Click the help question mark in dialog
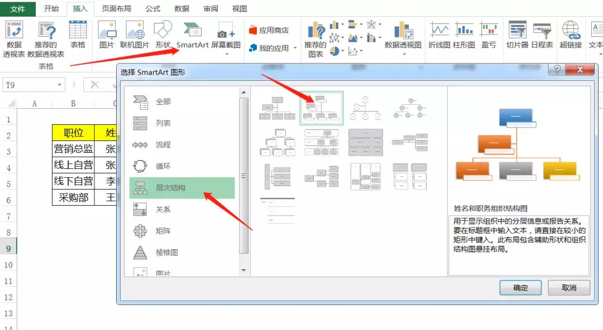 pos(557,70)
